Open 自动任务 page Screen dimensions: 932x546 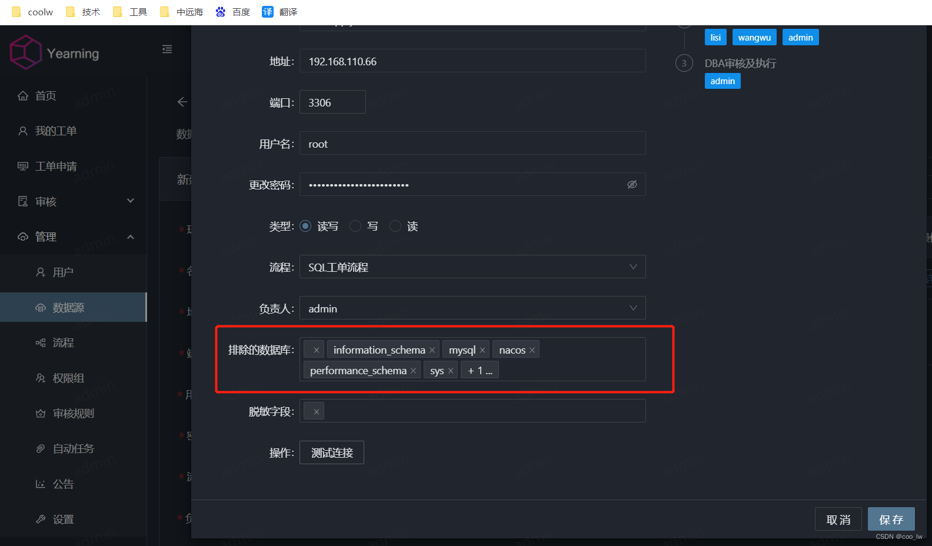tap(74, 448)
